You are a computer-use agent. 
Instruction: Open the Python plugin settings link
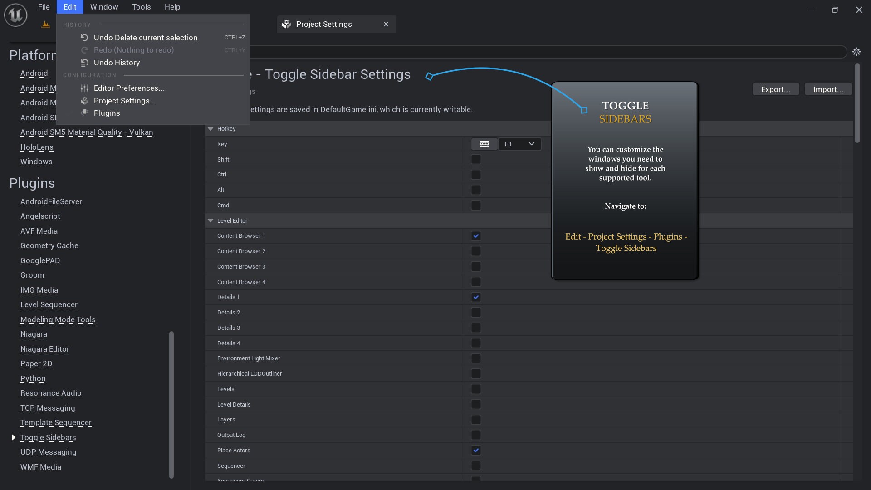click(x=33, y=378)
